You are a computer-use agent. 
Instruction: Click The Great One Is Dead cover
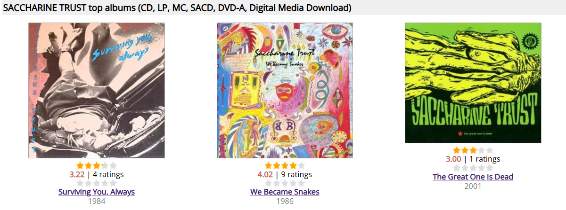pyautogui.click(x=473, y=83)
